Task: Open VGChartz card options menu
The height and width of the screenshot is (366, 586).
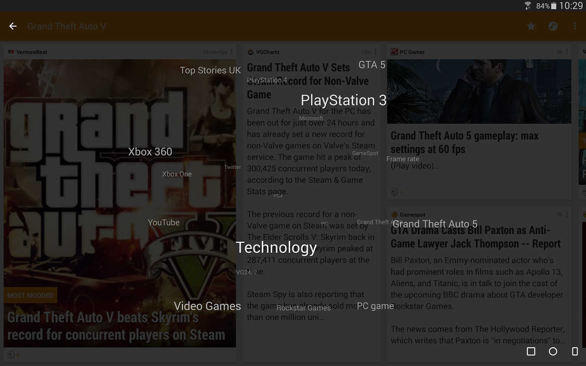Action: click(x=375, y=52)
